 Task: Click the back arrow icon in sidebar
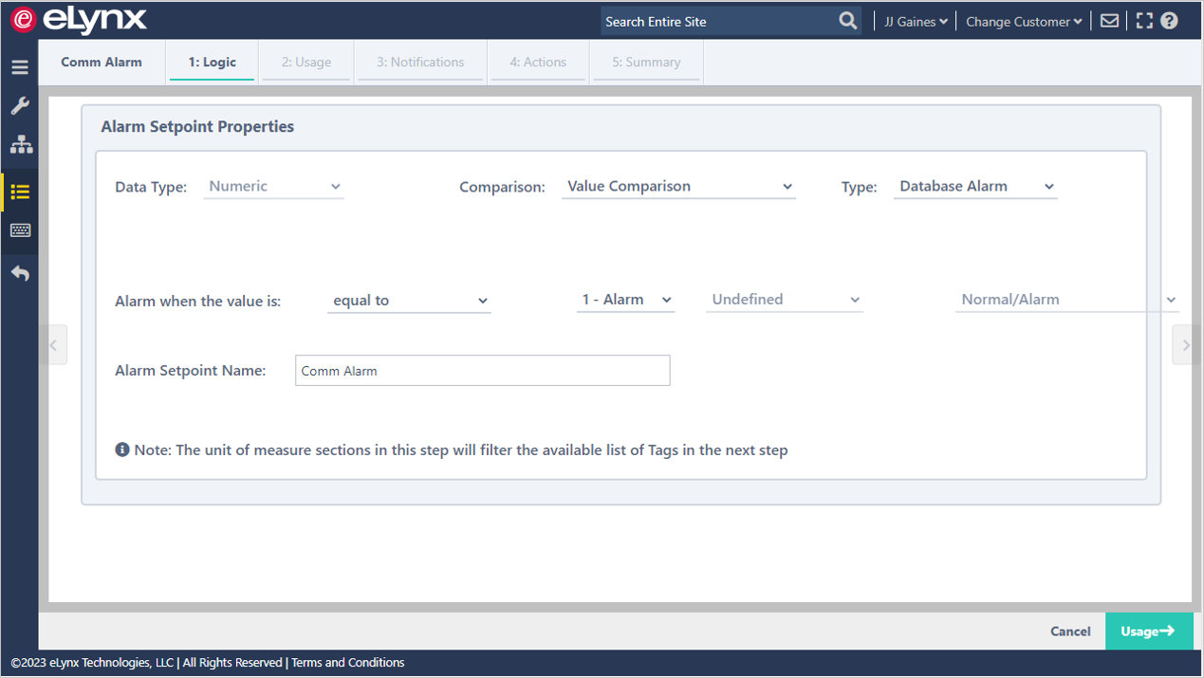click(x=20, y=273)
